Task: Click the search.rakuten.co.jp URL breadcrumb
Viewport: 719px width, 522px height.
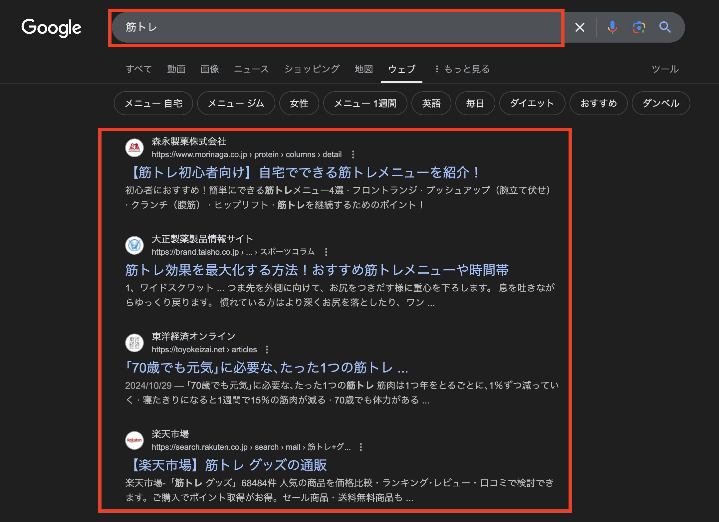Action: tap(251, 447)
